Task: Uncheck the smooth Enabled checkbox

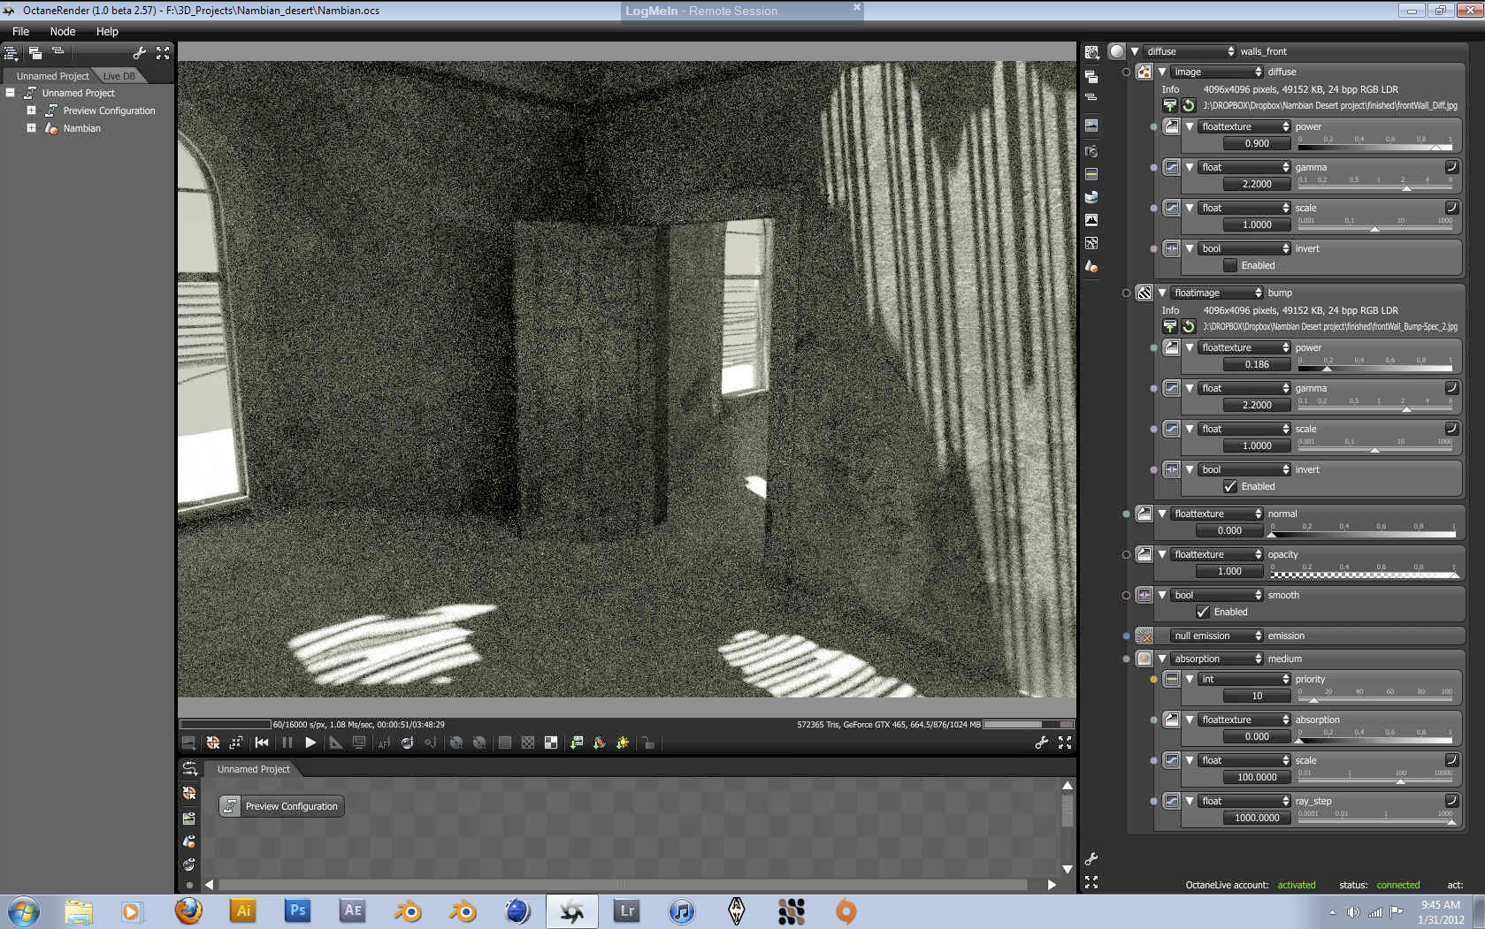Action: (x=1203, y=612)
